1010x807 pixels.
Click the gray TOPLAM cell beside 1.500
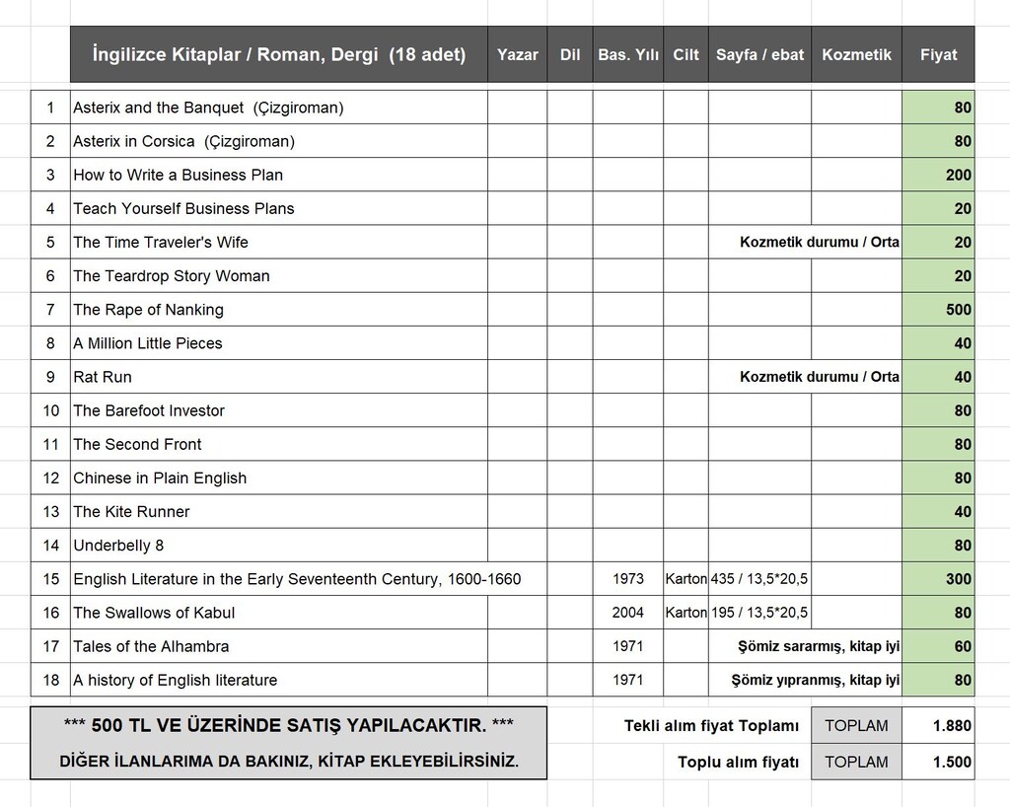pos(856,762)
